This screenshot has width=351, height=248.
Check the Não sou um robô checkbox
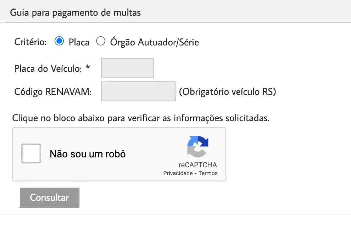point(31,153)
